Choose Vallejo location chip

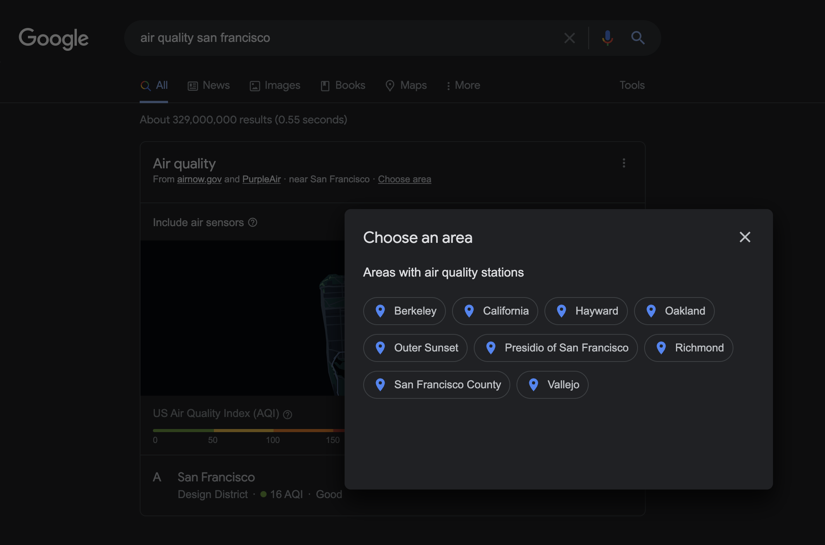tap(552, 385)
